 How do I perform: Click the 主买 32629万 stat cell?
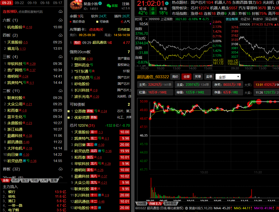coord(155,85)
